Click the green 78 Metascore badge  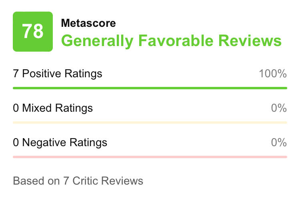pos(33,32)
